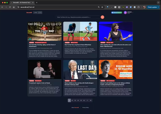Open title How To Fuel Your Long Runs
This screenshot has height=114, width=161.
click(78, 45)
